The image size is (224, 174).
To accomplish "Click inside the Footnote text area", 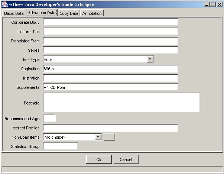I will (x=121, y=103).
